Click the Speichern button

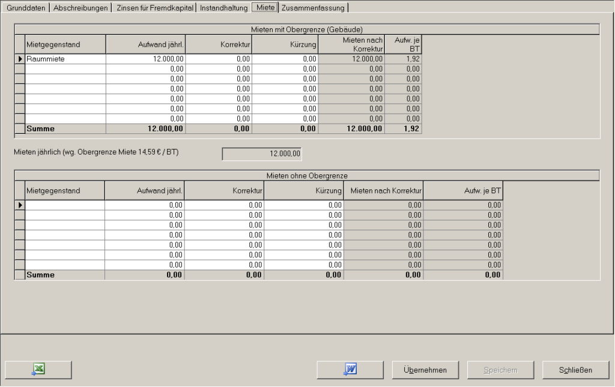click(500, 370)
